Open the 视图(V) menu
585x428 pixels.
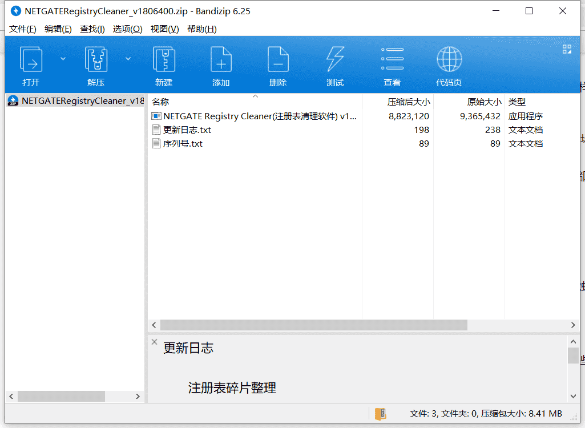click(x=164, y=29)
